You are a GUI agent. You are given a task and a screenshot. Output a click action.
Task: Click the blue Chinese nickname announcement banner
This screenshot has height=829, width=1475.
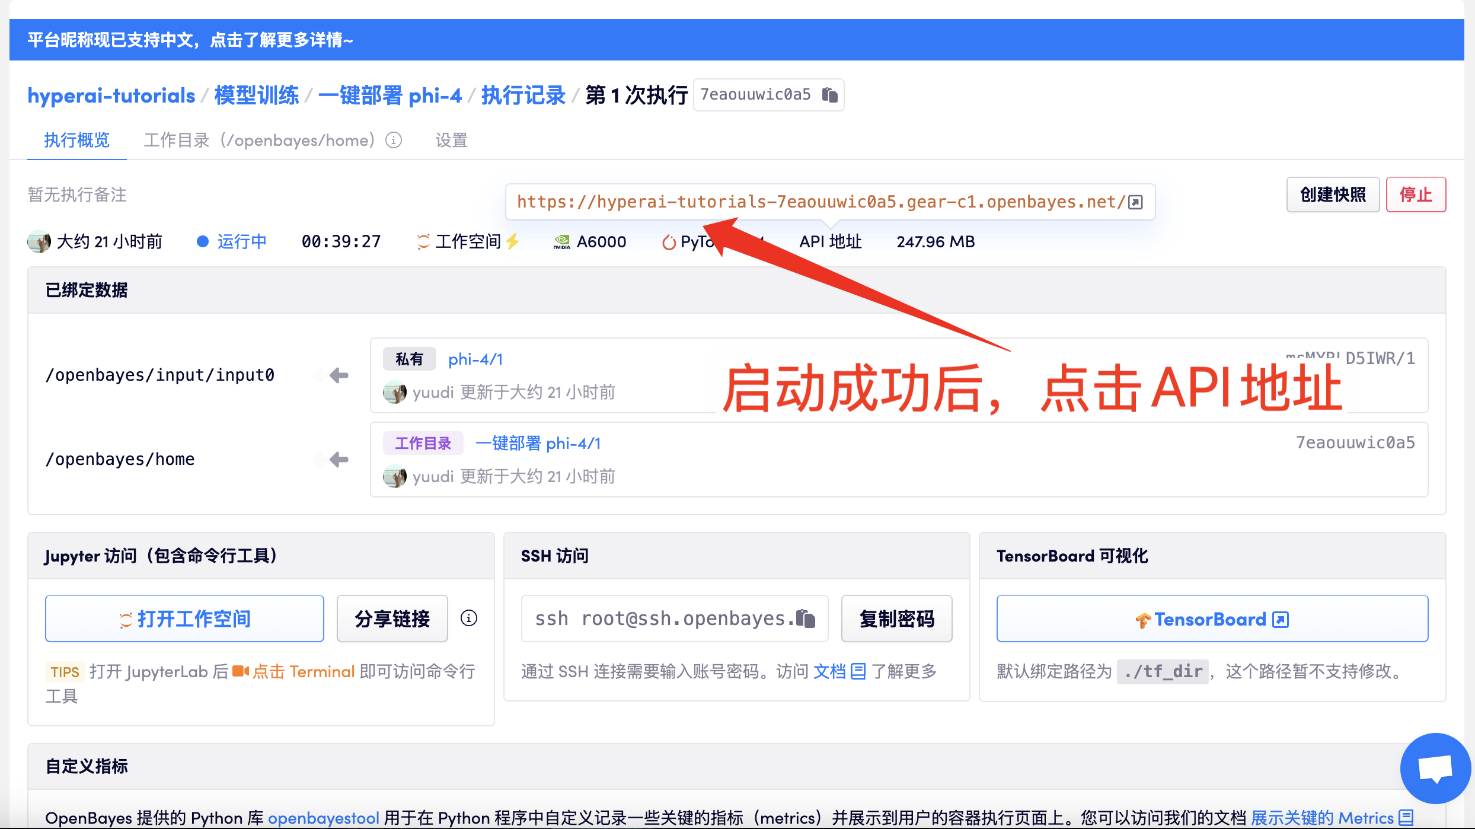click(x=190, y=40)
